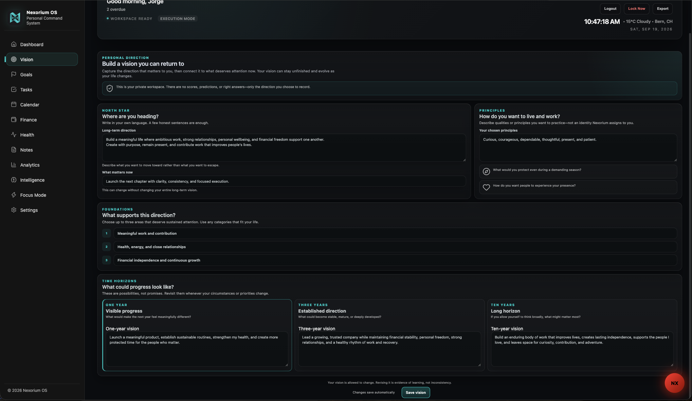This screenshot has height=401, width=692.
Task: Open Dashboard from the sidebar
Action: click(42, 44)
